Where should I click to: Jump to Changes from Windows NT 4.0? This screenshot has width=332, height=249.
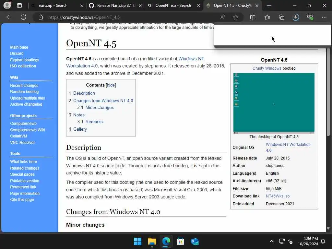click(103, 101)
